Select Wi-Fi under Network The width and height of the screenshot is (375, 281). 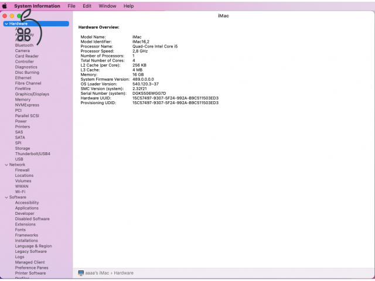(20, 192)
